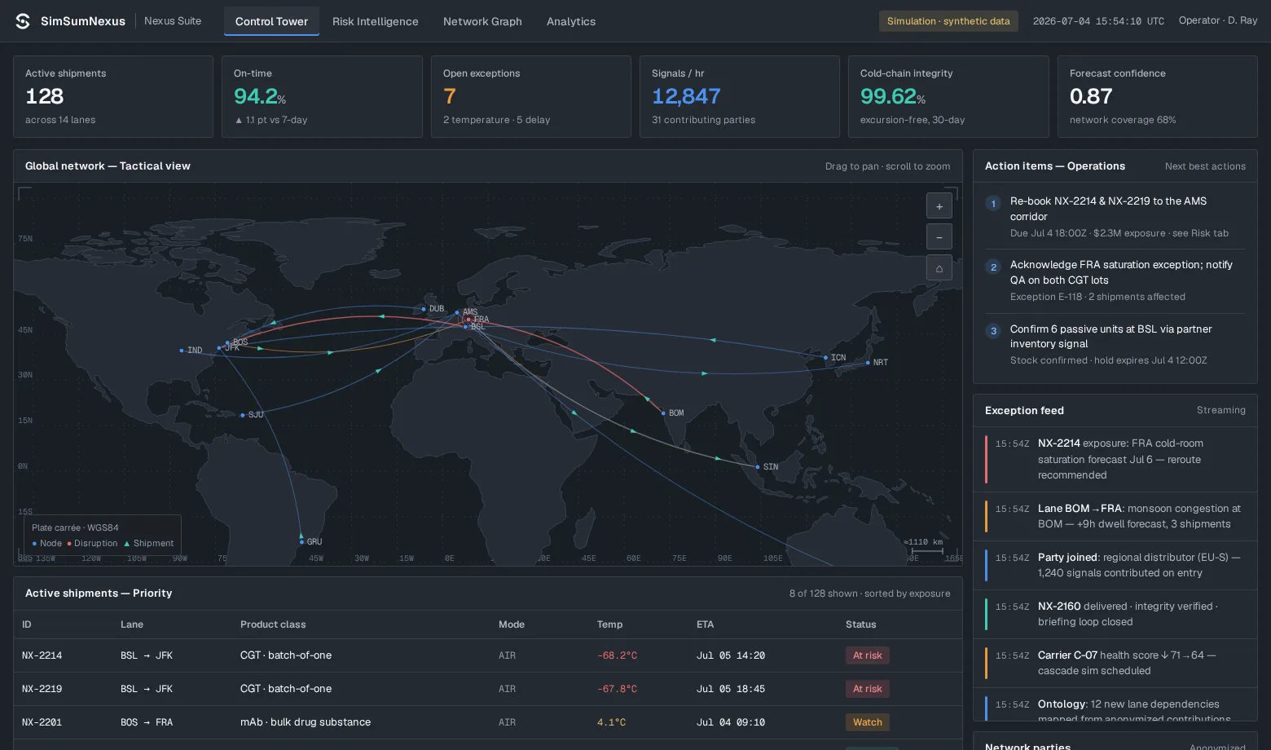1271x750 pixels.
Task: Click the Simulation synthetic data badge
Action: pyautogui.click(x=948, y=21)
